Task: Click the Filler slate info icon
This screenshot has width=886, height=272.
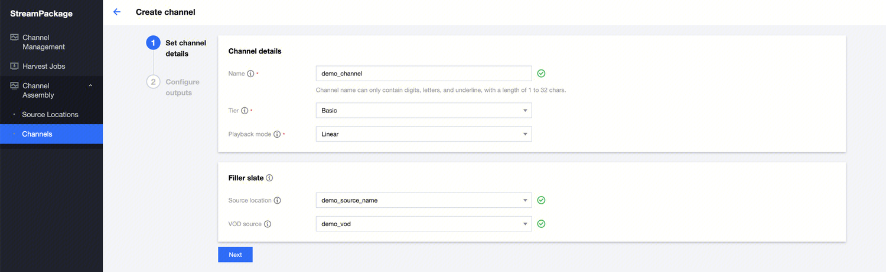Action: 269,178
